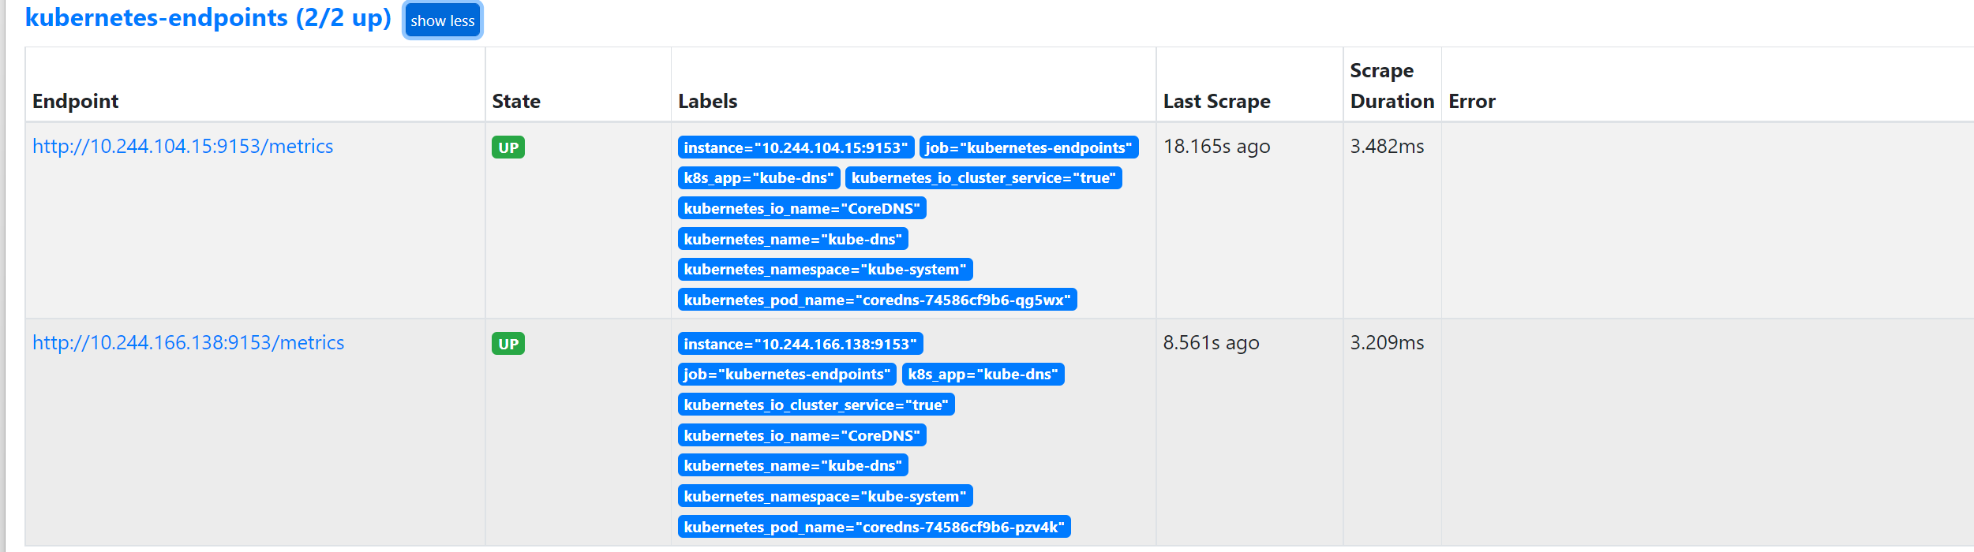Click the kubernetes_namespace="kube-system" label in the second row
The image size is (1974, 552).
coord(825,497)
